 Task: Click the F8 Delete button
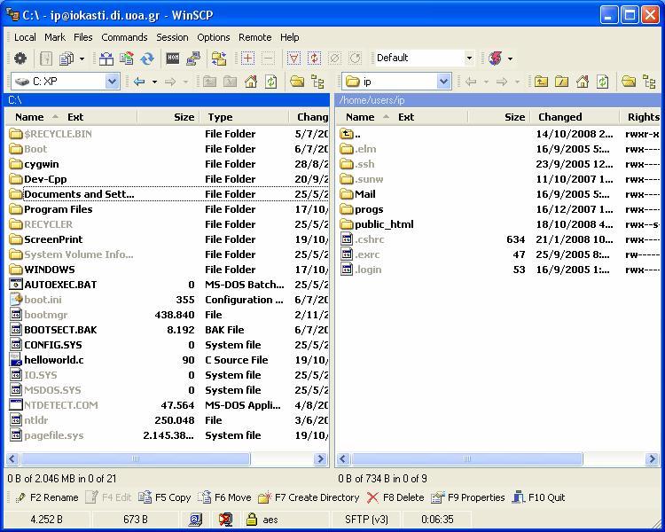tap(395, 497)
